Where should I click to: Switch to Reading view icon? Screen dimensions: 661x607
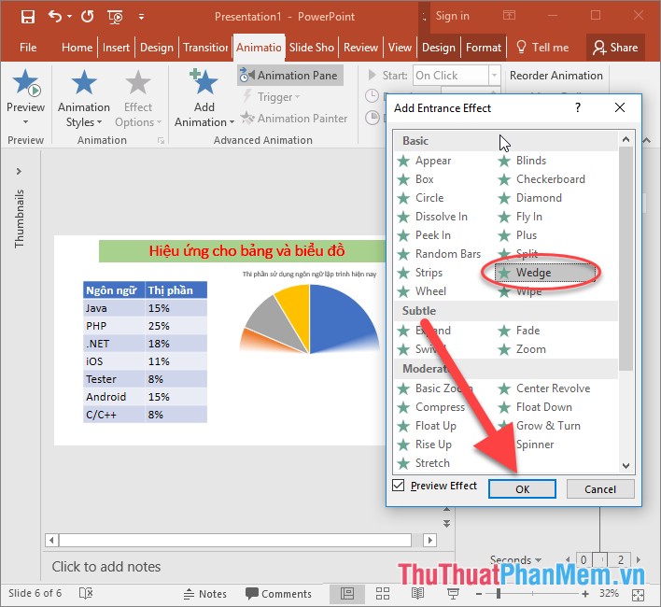(417, 594)
